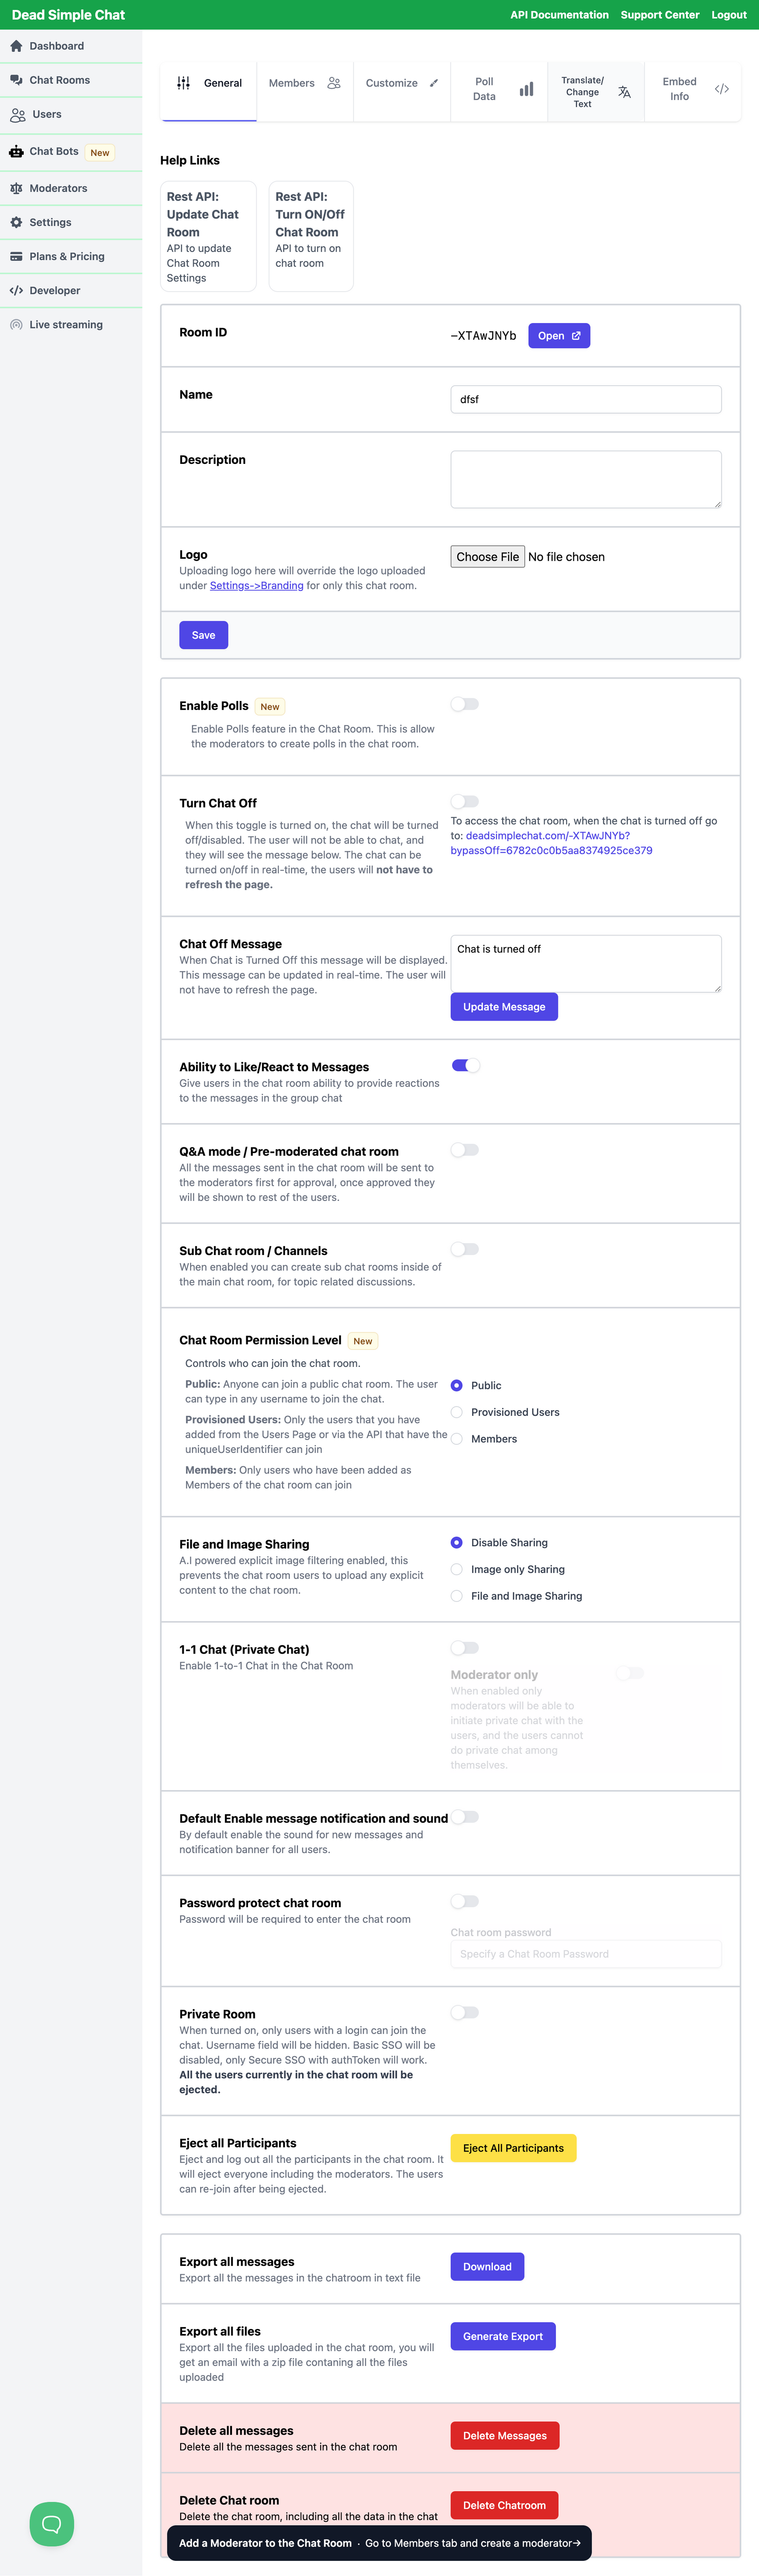This screenshot has height=2576, width=759.
Task: Switch to the Members tab
Action: coord(305,83)
